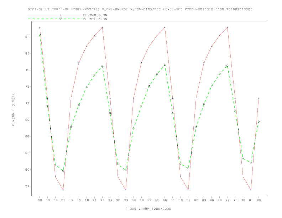Click the x-axis forecast hour label 12

click(71, 200)
